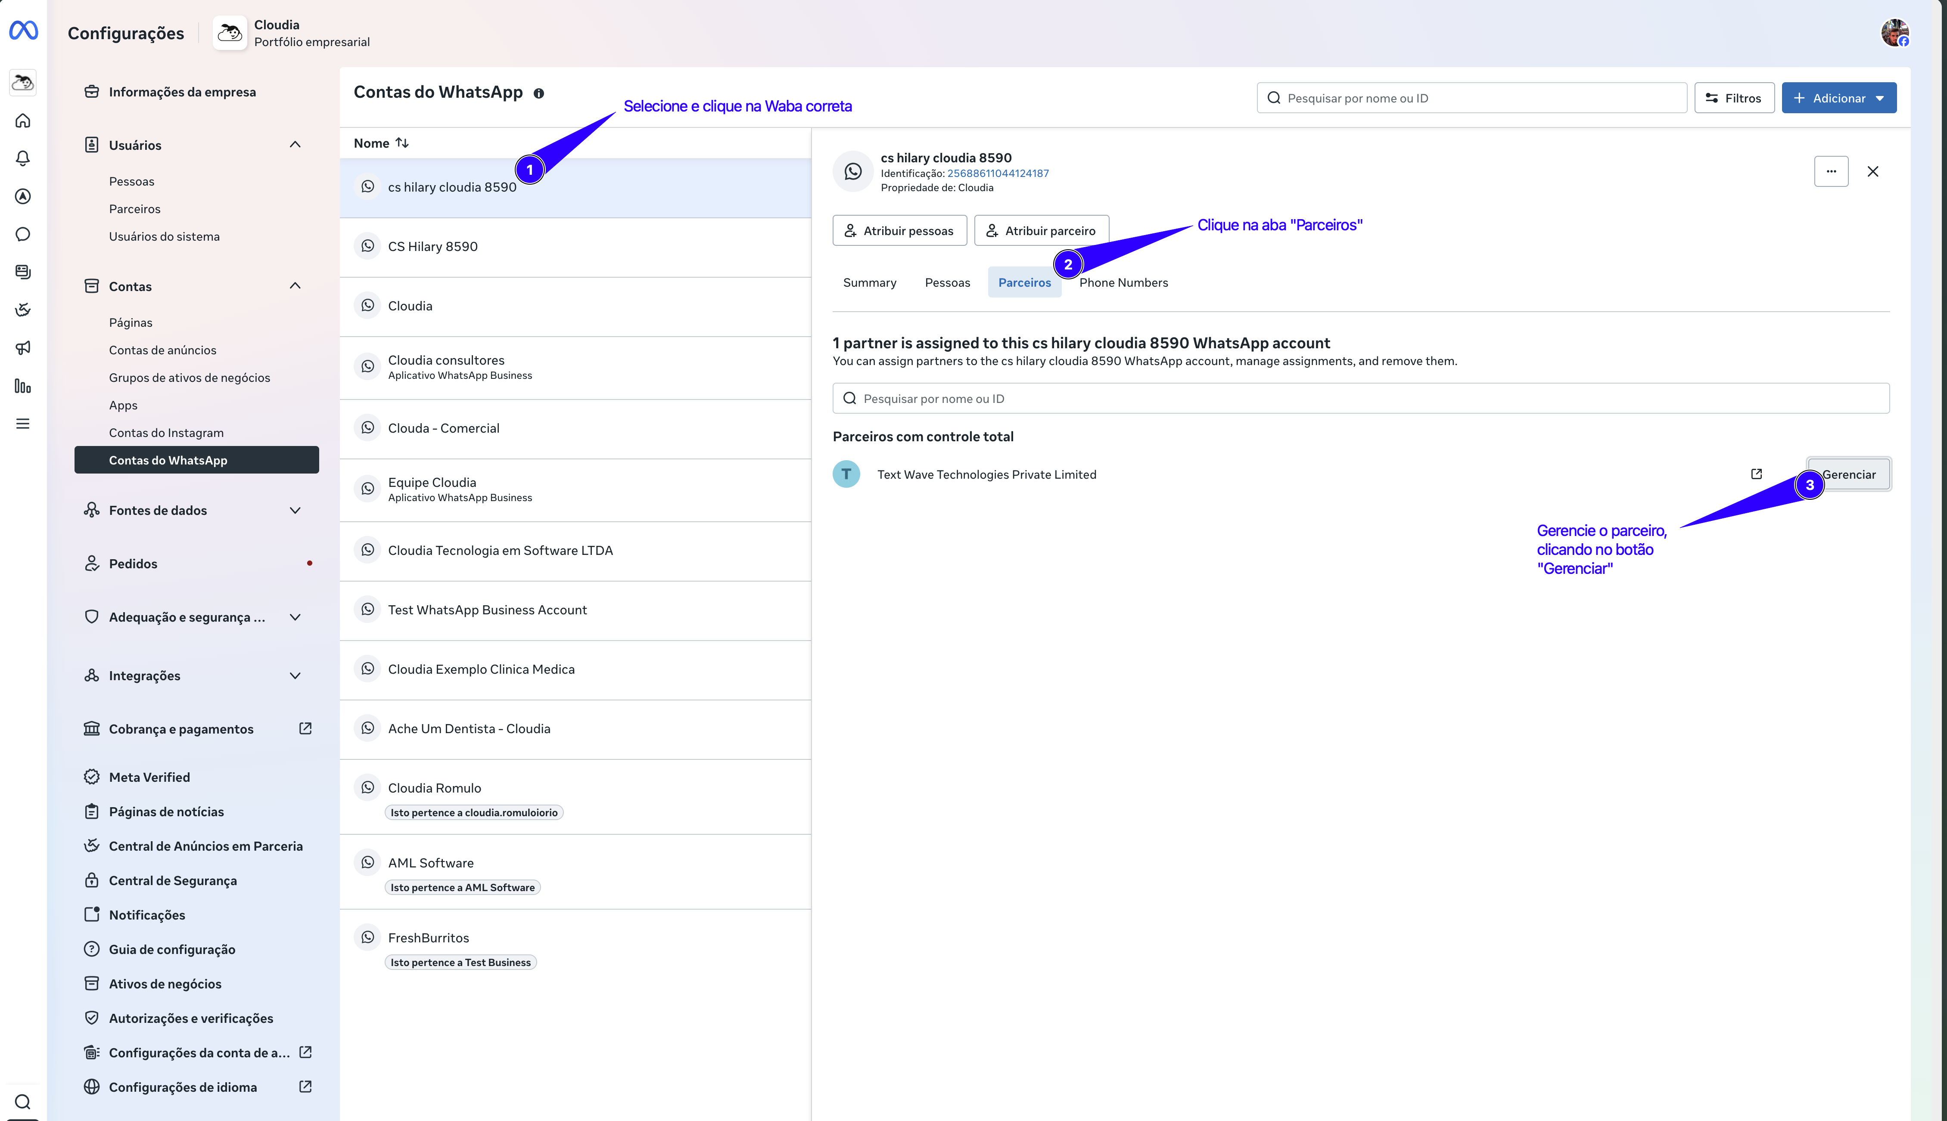This screenshot has width=1947, height=1121.
Task: Click the Filtros button
Action: tap(1735, 98)
